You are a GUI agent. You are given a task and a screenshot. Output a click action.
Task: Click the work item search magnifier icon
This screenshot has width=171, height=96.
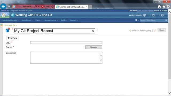(x=166, y=20)
